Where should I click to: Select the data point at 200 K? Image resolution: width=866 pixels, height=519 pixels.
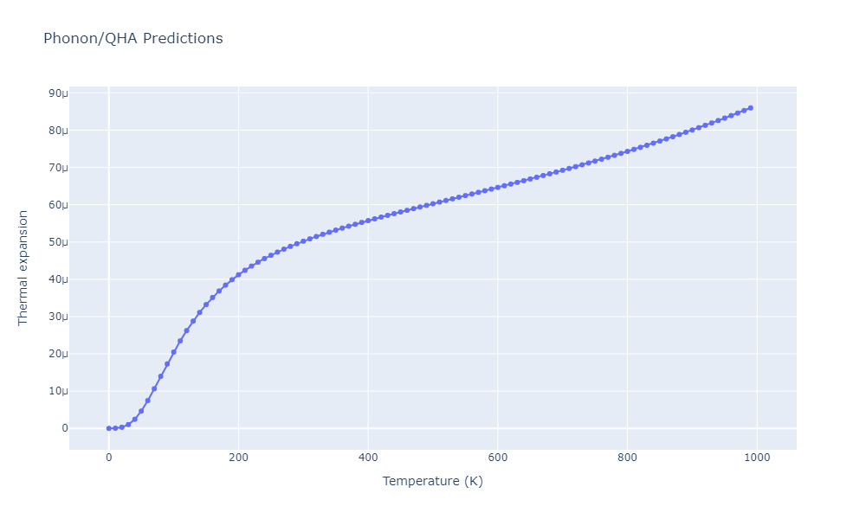pyautogui.click(x=238, y=275)
